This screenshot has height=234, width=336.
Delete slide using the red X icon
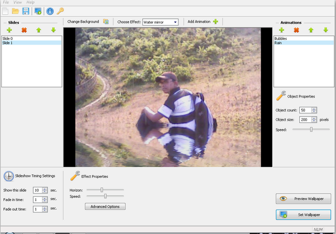point(24,30)
